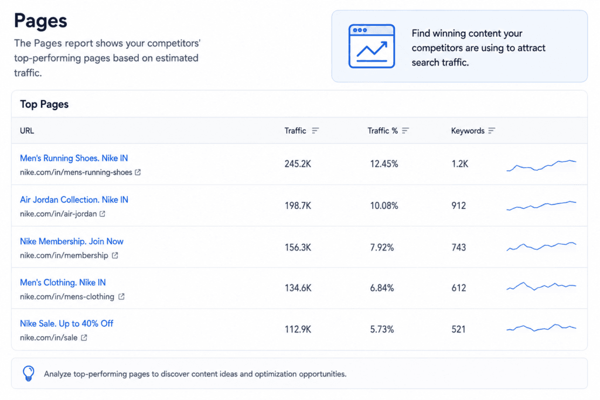
Task: Open Nike Sale. Up to 40% Off link
Action: (x=67, y=323)
